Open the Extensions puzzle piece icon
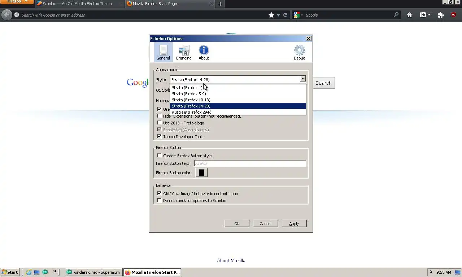The height and width of the screenshot is (277, 462). pos(441,15)
